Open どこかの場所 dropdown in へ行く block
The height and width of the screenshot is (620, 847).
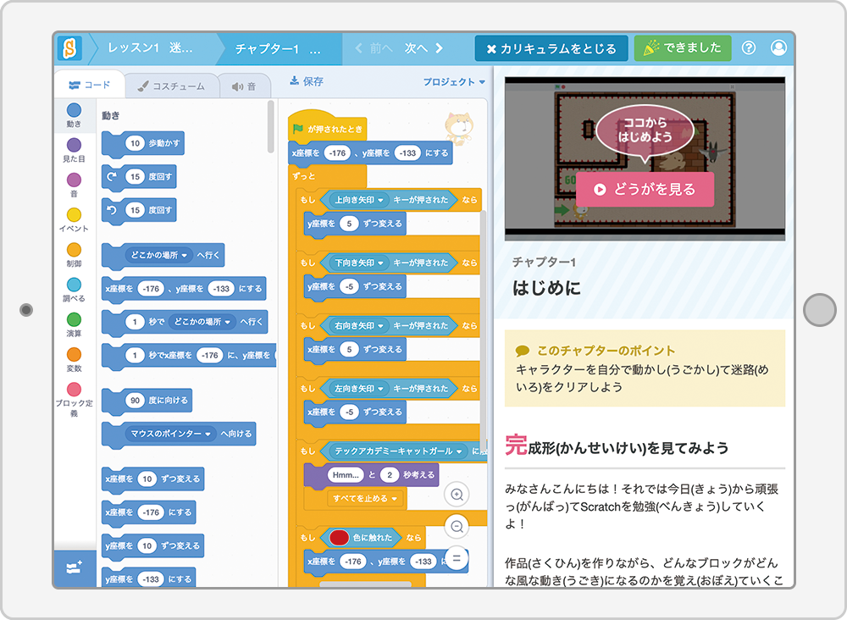pos(159,255)
